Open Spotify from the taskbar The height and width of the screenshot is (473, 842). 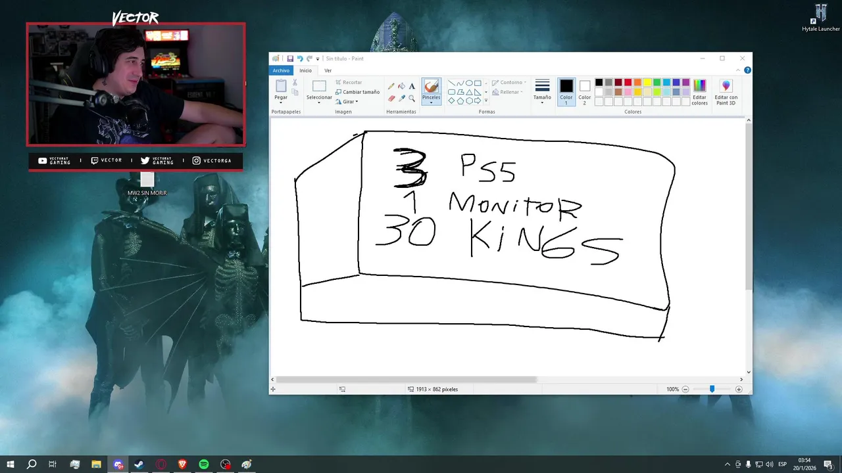point(204,464)
